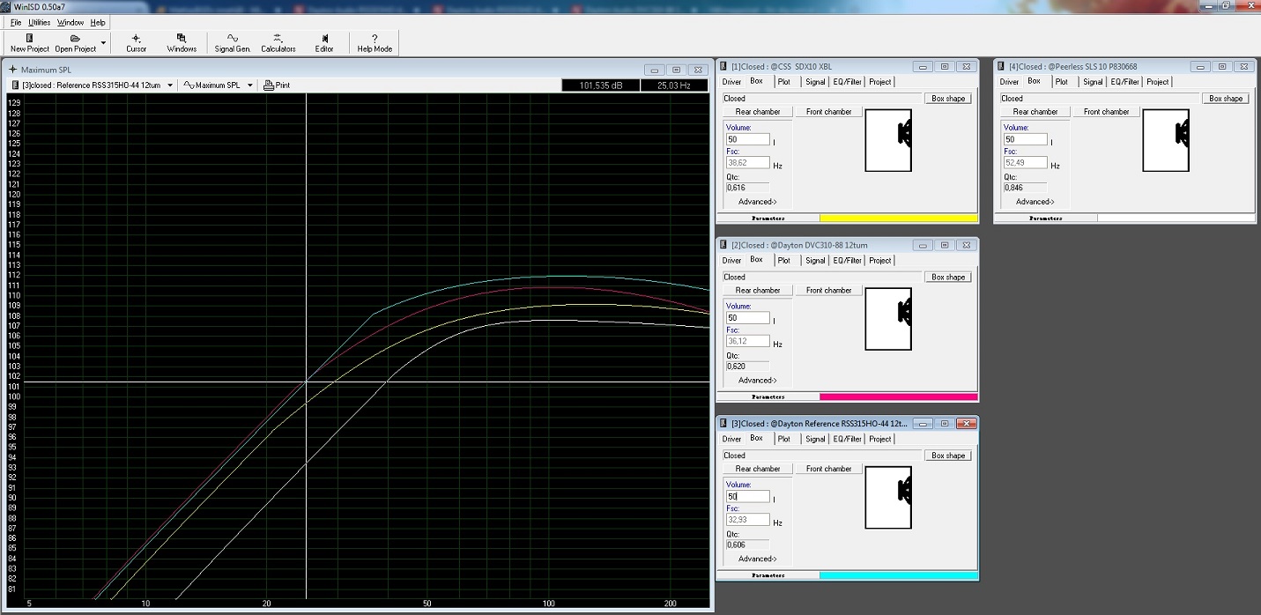1261x615 pixels.
Task: Launch the Signal Gen. tool
Action: point(232,42)
